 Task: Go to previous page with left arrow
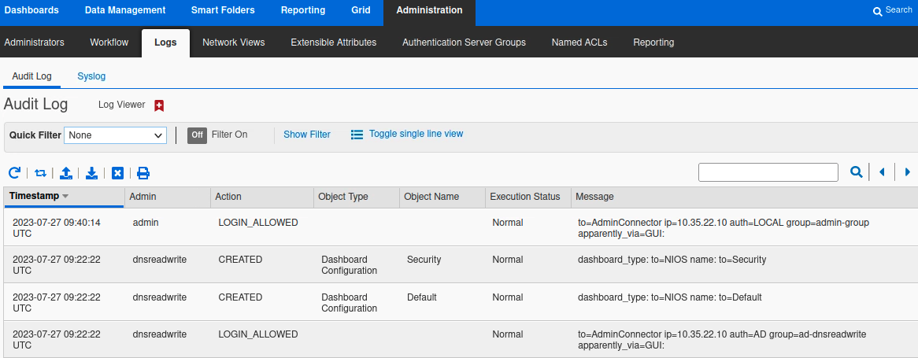pyautogui.click(x=882, y=172)
